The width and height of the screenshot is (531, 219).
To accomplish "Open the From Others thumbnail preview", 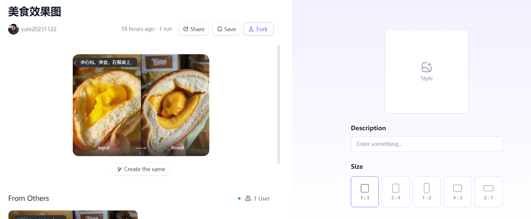I will 73,215.
